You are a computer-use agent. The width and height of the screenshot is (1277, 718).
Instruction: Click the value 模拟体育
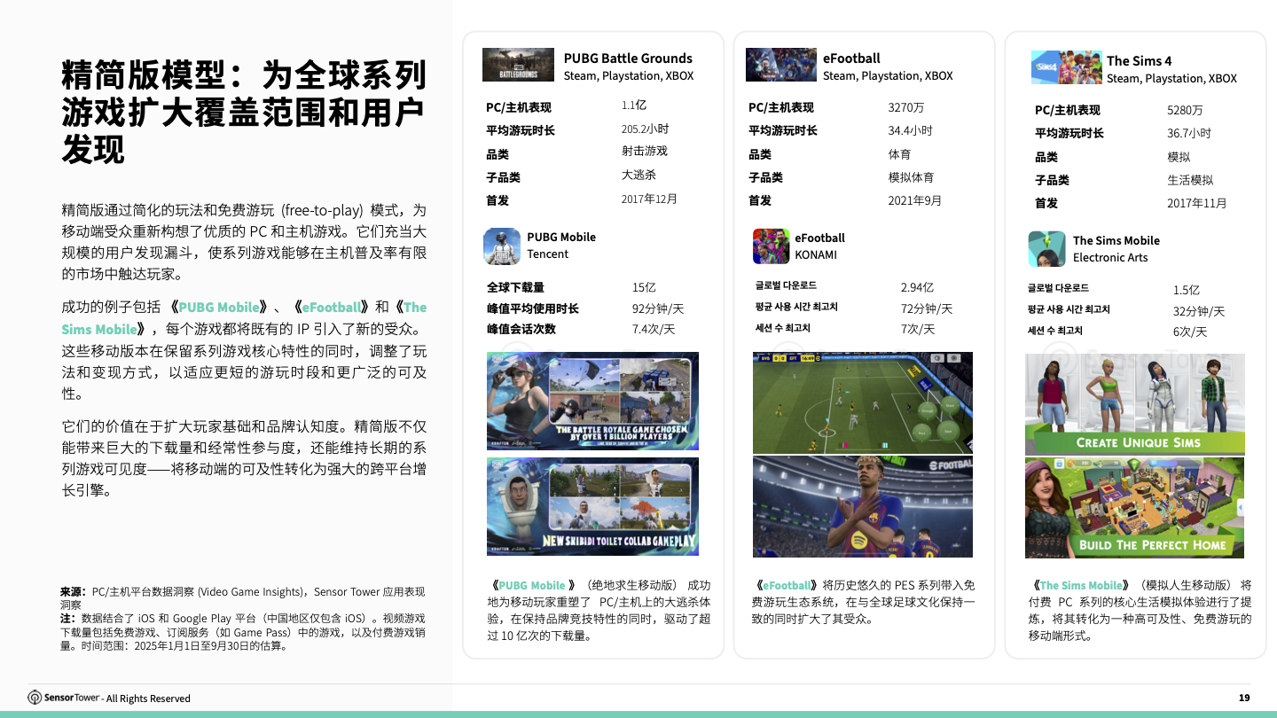click(x=912, y=177)
